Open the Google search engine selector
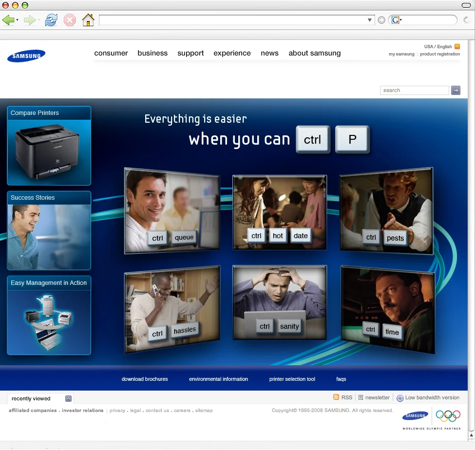This screenshot has width=475, height=450. [396, 20]
